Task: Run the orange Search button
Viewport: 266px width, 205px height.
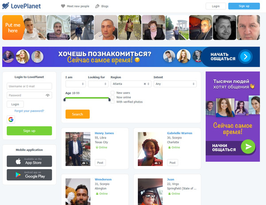Action: 78,114
